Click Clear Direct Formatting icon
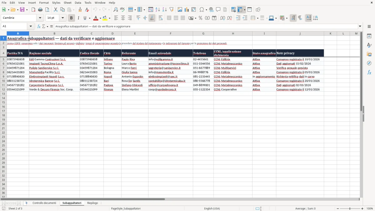375x211 pixels. tap(87, 10)
